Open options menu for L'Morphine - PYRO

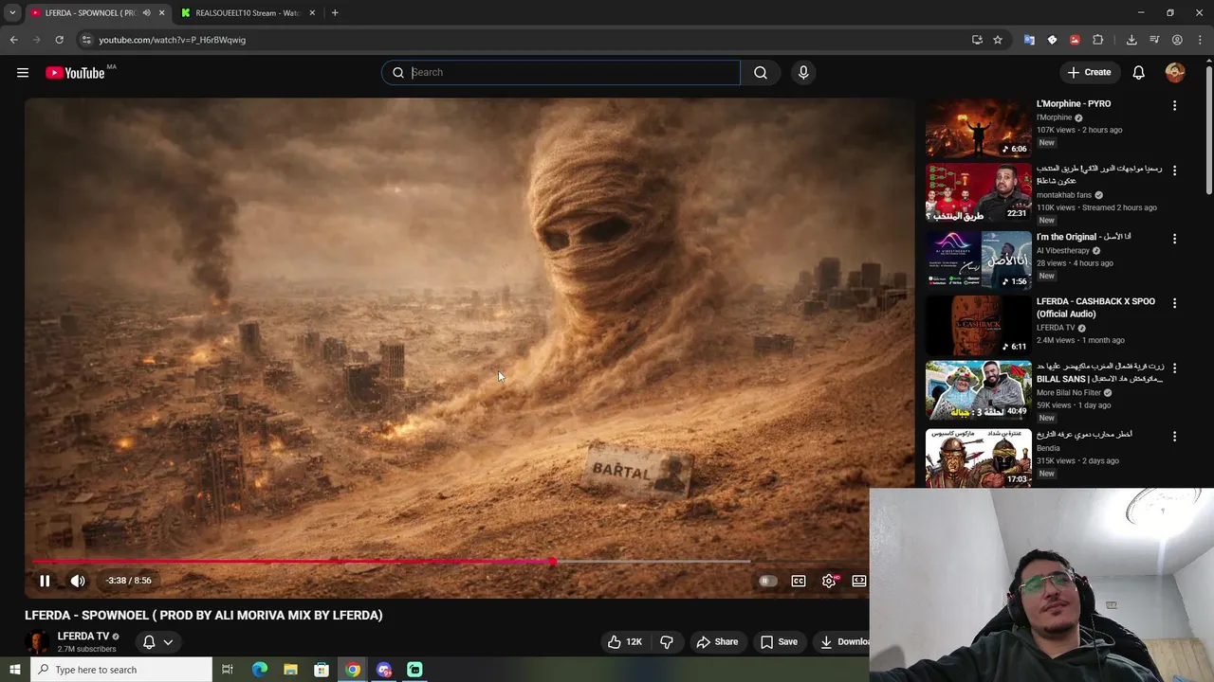pos(1174,106)
